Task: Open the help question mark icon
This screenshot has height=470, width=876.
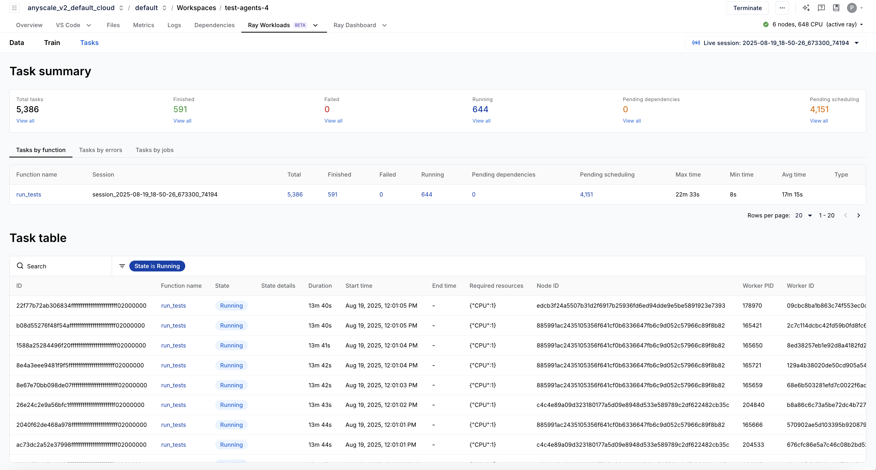Action: tap(822, 8)
